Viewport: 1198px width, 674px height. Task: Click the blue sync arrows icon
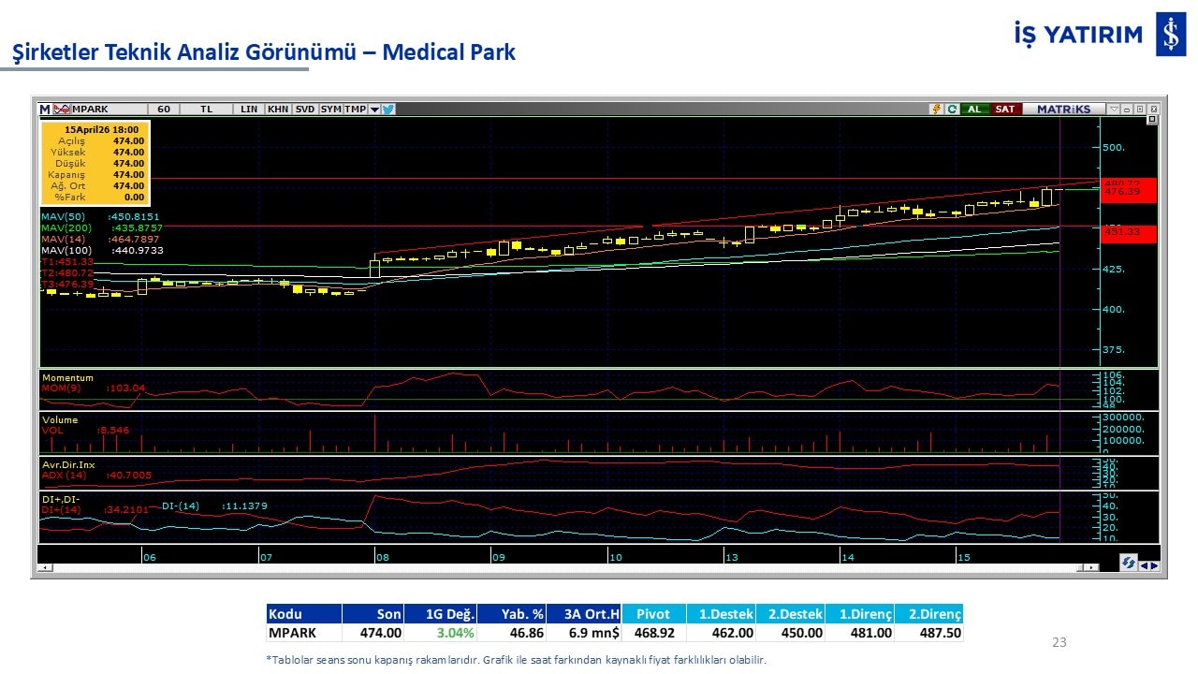(x=1129, y=563)
